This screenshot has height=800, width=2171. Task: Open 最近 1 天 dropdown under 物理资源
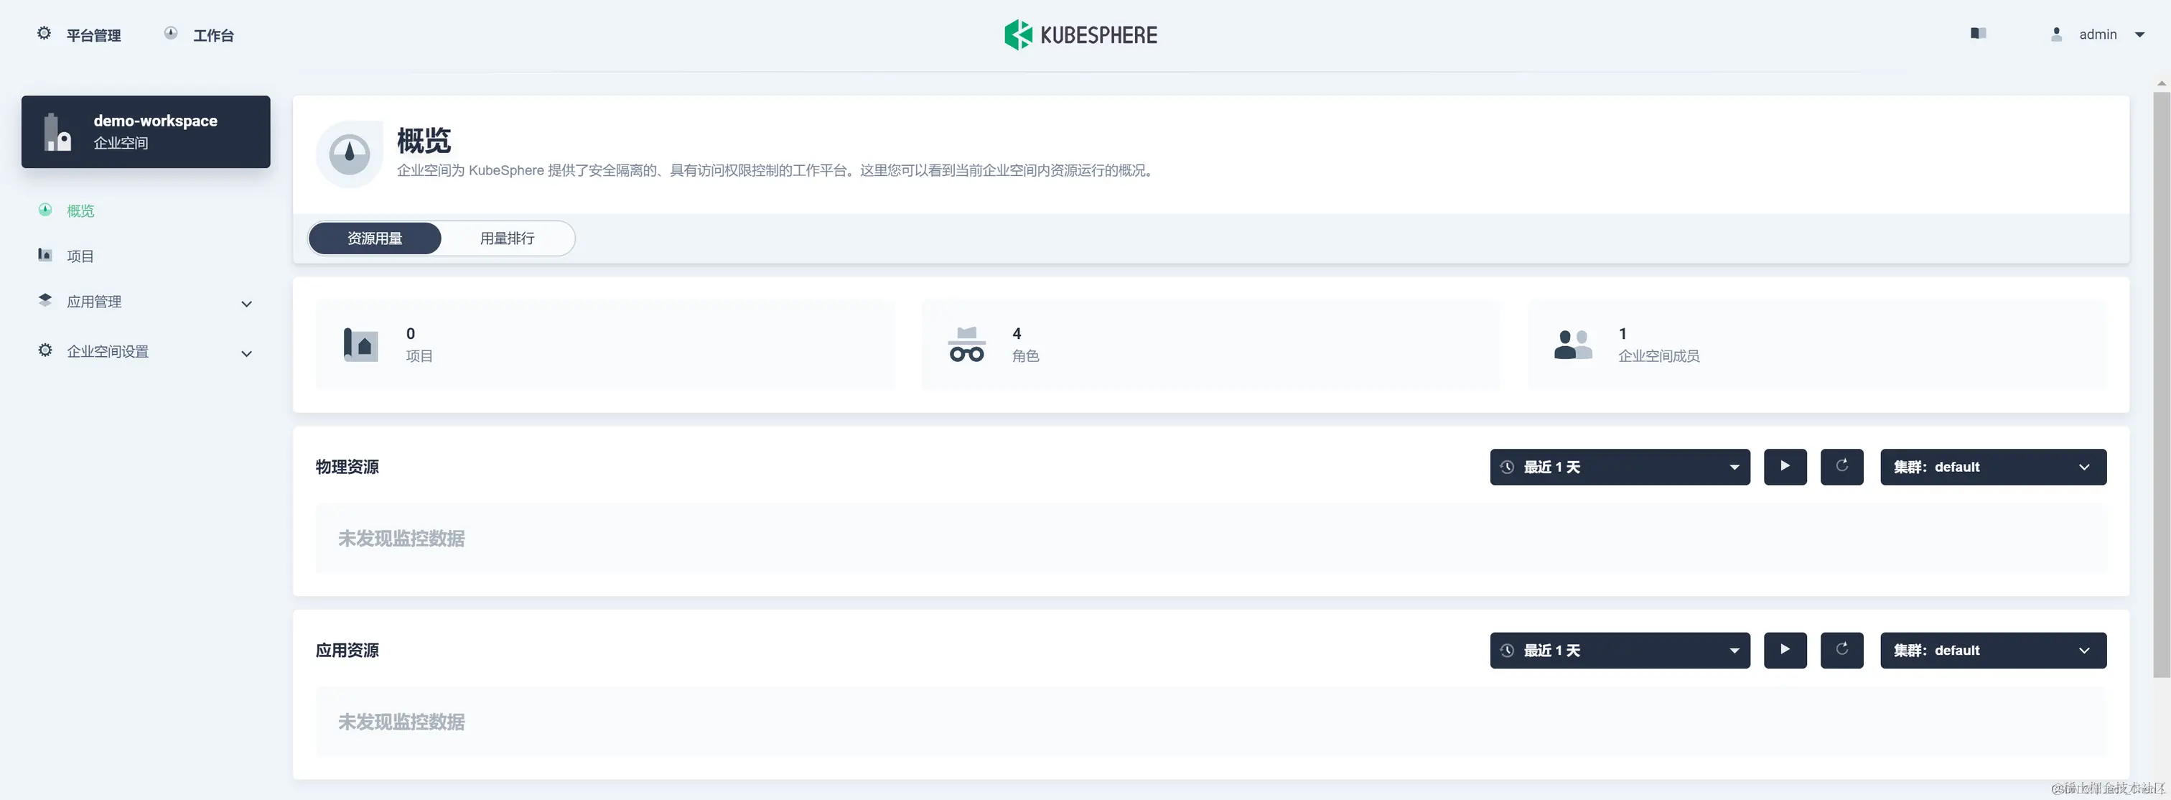[x=1619, y=467]
